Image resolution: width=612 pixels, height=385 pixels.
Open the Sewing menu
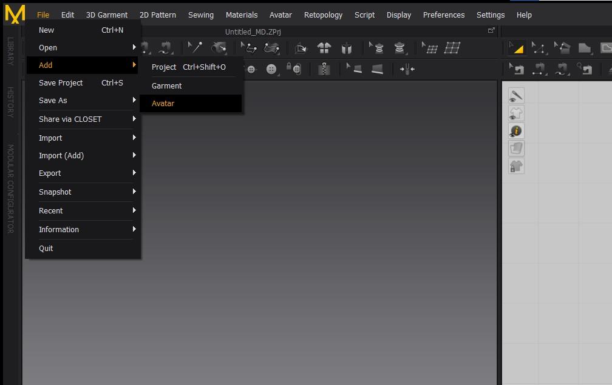point(200,15)
